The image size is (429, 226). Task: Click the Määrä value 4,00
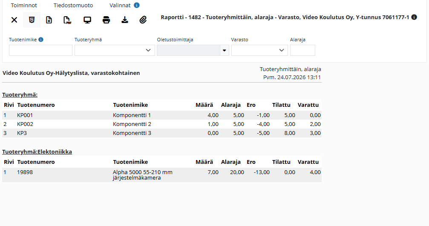(x=213, y=115)
